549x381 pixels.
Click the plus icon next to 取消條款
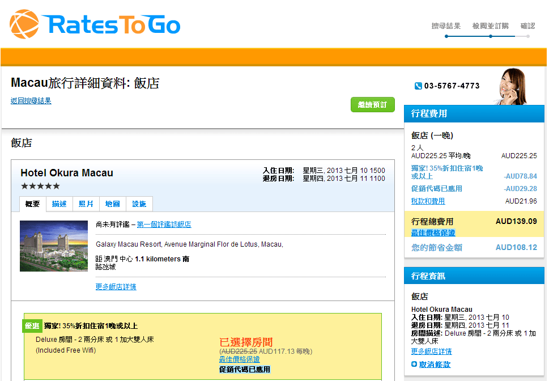(414, 364)
